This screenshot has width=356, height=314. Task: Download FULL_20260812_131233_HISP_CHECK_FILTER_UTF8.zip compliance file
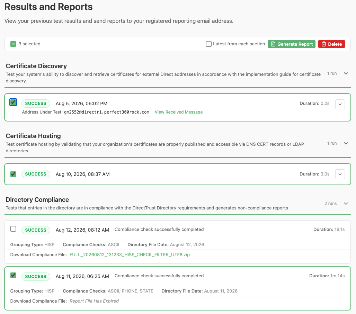click(x=130, y=254)
